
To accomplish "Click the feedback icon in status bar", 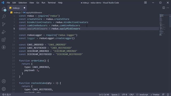I will pyautogui.click(x=163, y=94).
